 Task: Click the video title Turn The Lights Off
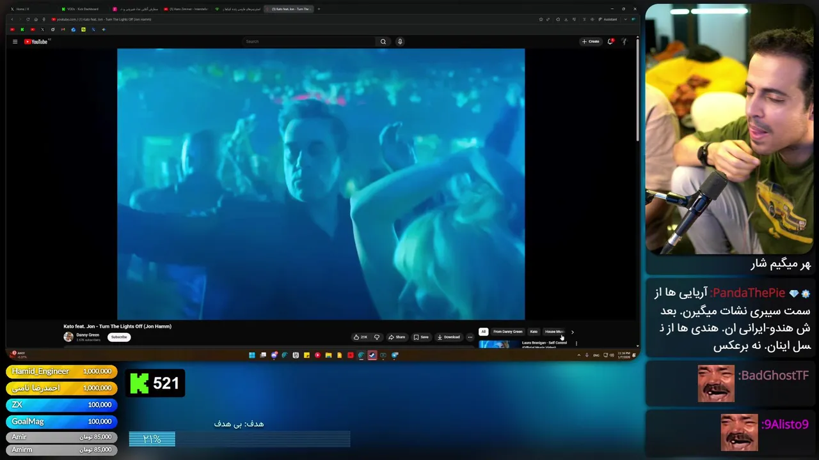pos(117,326)
